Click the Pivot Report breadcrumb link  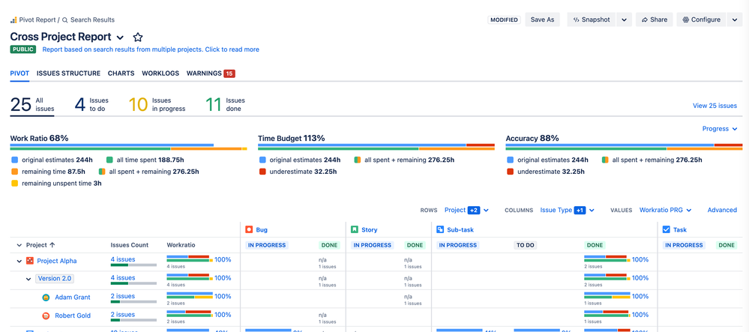pyautogui.click(x=37, y=20)
